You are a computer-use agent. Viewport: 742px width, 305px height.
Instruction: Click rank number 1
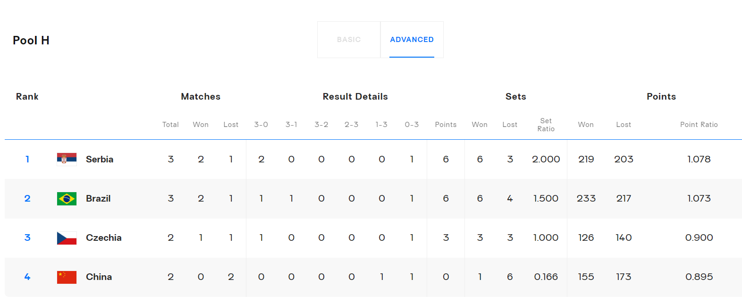point(27,160)
